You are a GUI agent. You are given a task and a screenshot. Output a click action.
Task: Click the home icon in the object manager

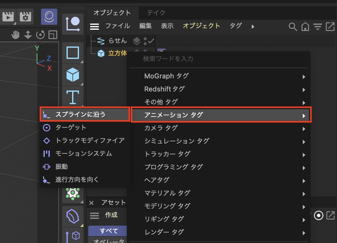(x=305, y=27)
